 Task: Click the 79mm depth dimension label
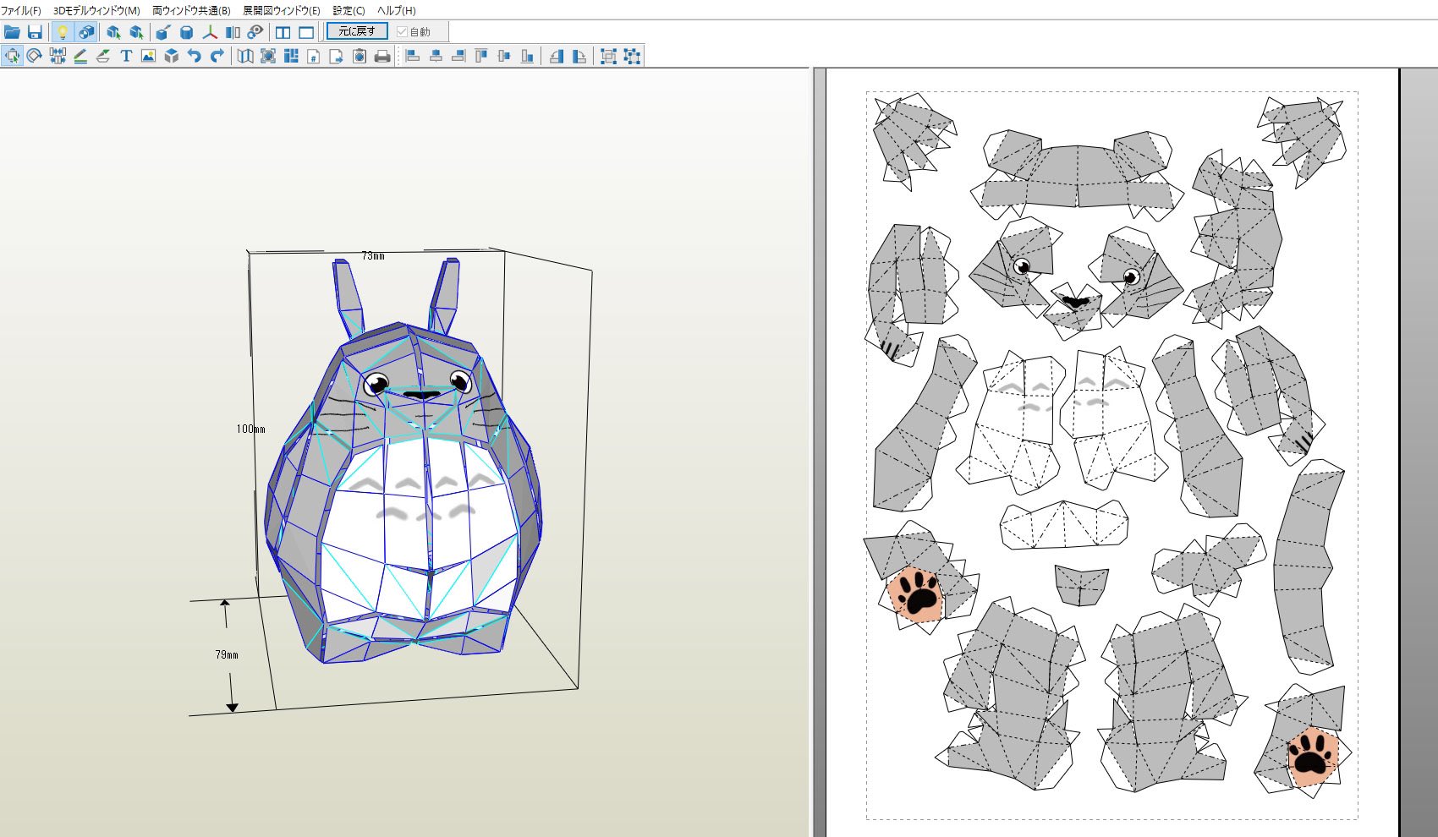coord(227,654)
